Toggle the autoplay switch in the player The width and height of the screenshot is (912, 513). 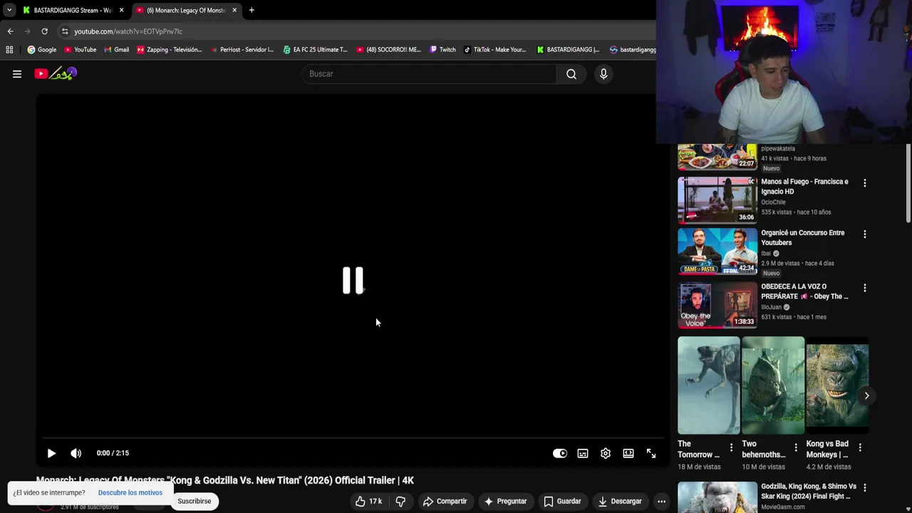click(560, 453)
